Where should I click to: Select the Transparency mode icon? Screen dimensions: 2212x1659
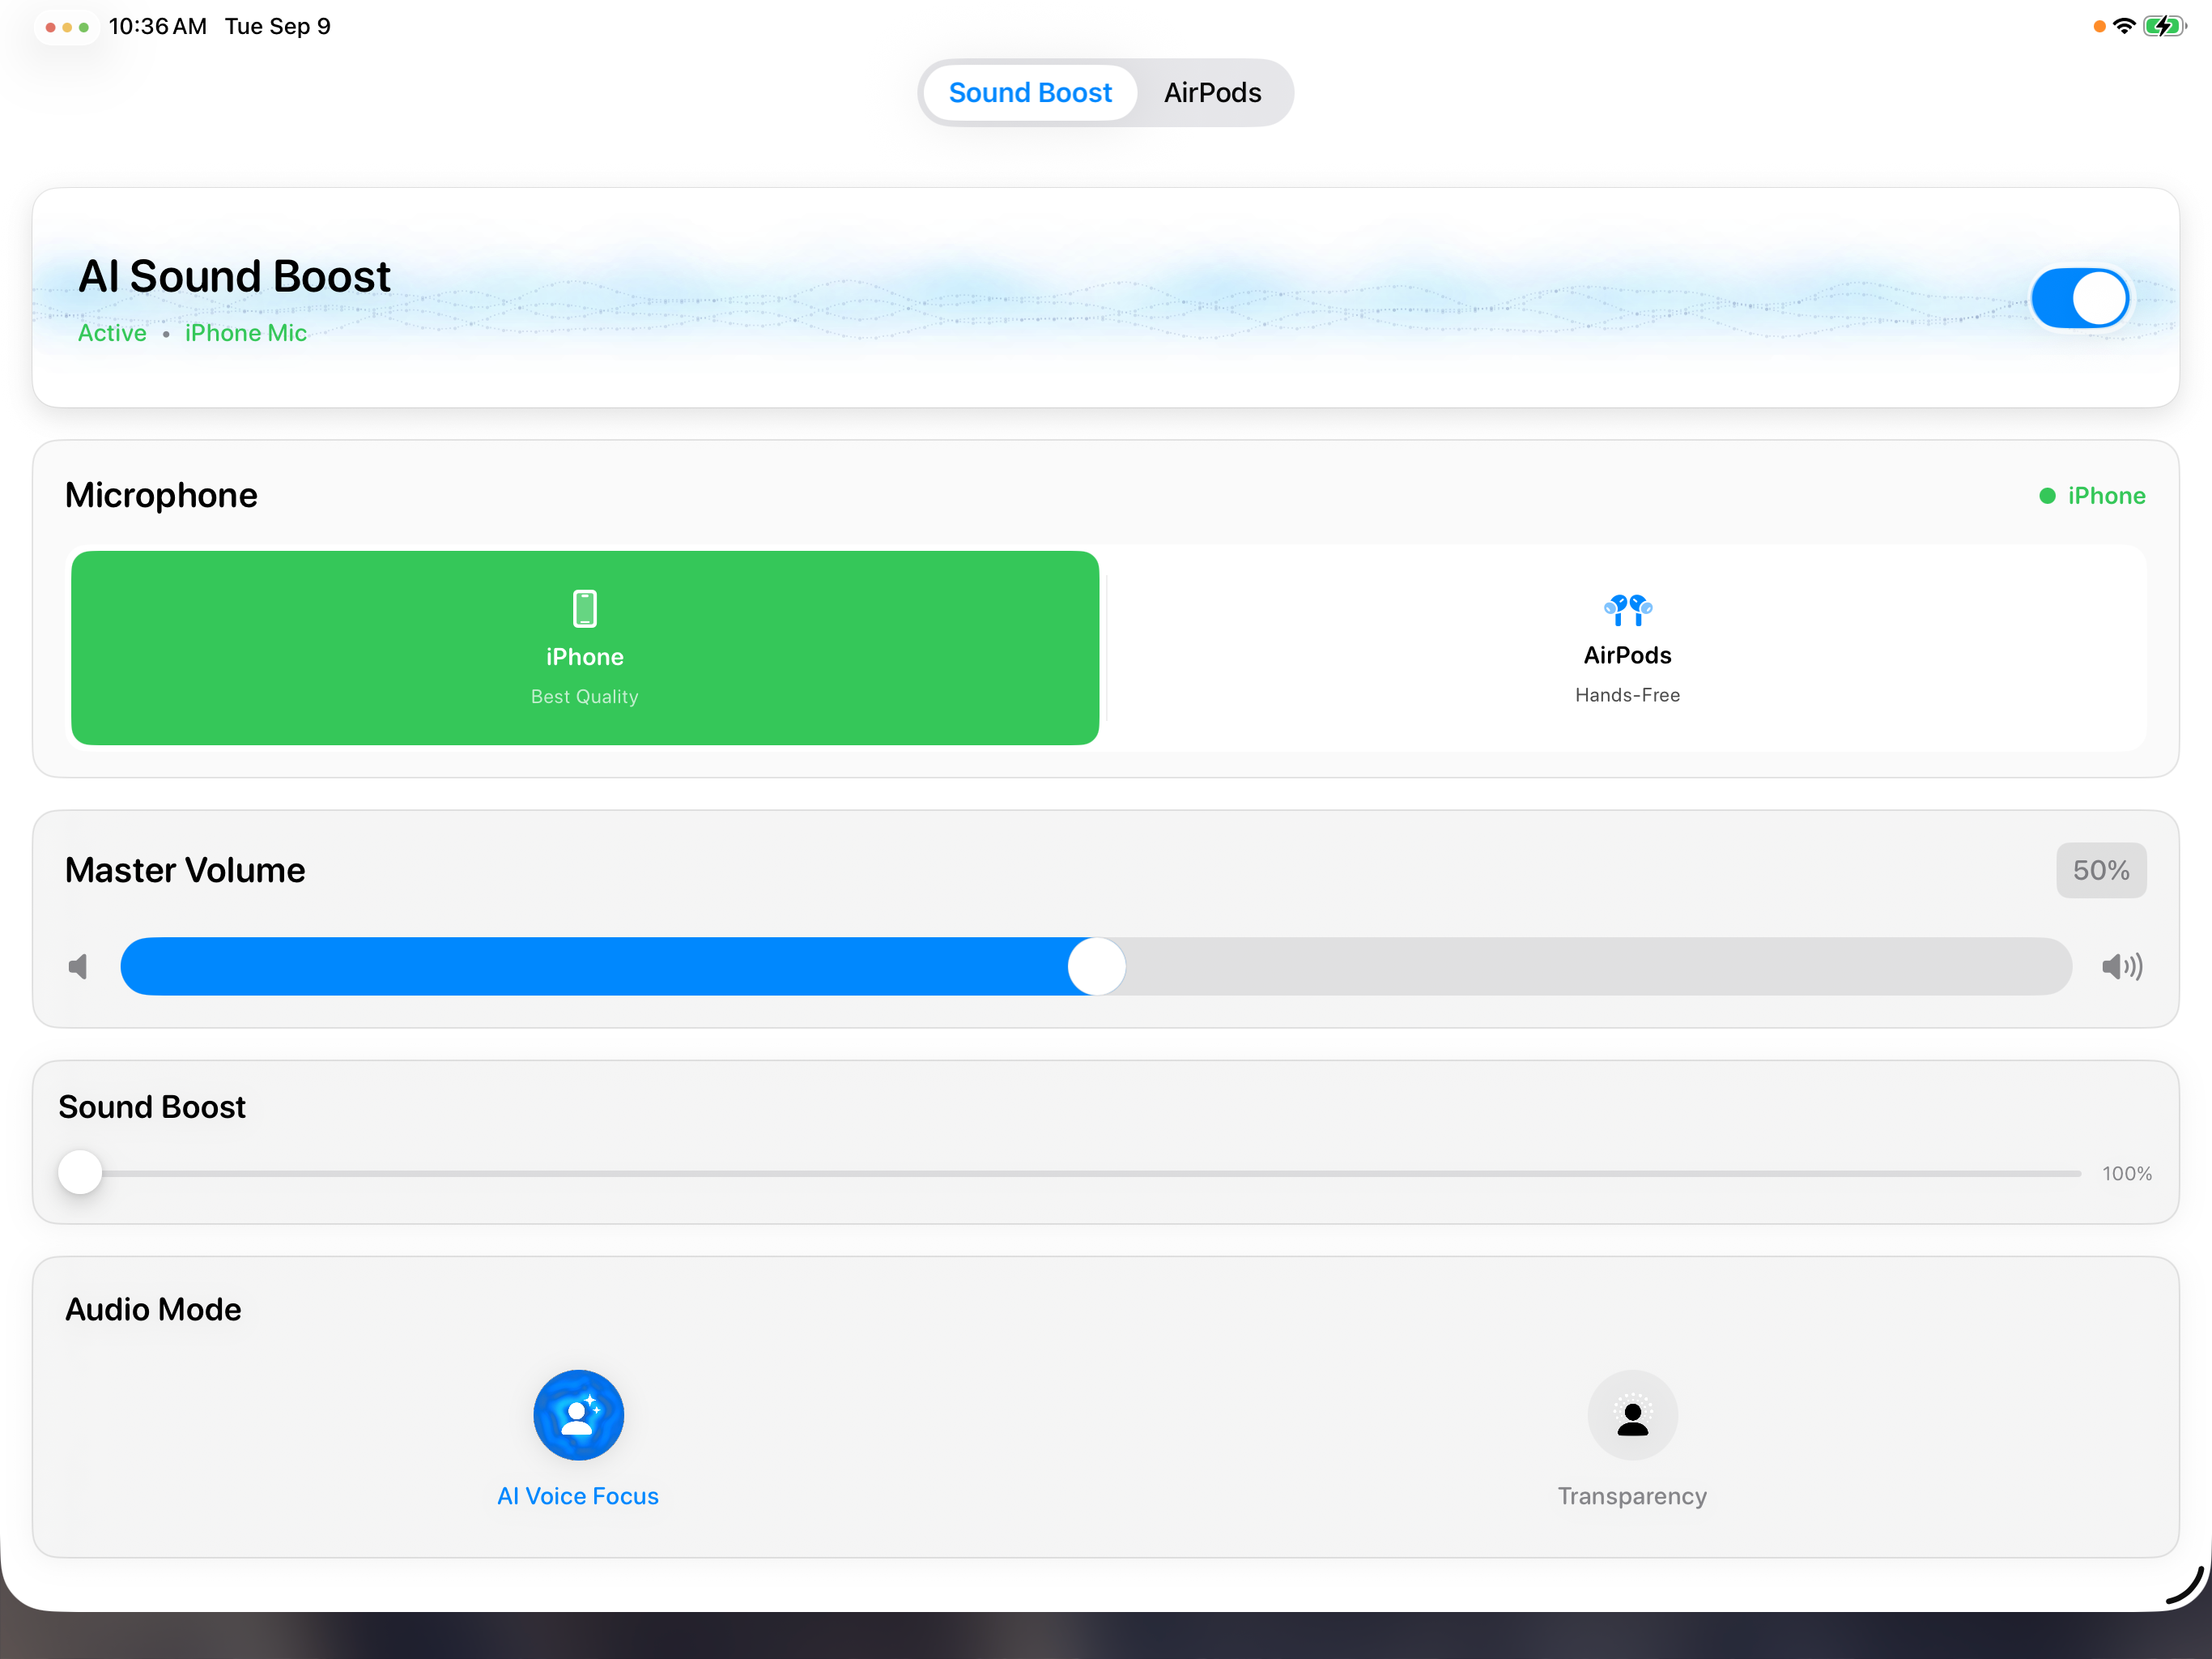(1632, 1415)
